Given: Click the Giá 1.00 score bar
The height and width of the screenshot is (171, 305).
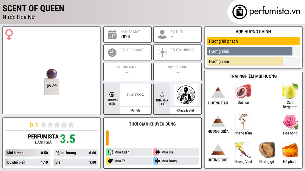Looking at the screenshot, I should point(76,162).
